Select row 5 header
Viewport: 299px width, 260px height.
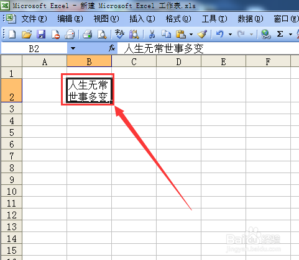point(11,132)
